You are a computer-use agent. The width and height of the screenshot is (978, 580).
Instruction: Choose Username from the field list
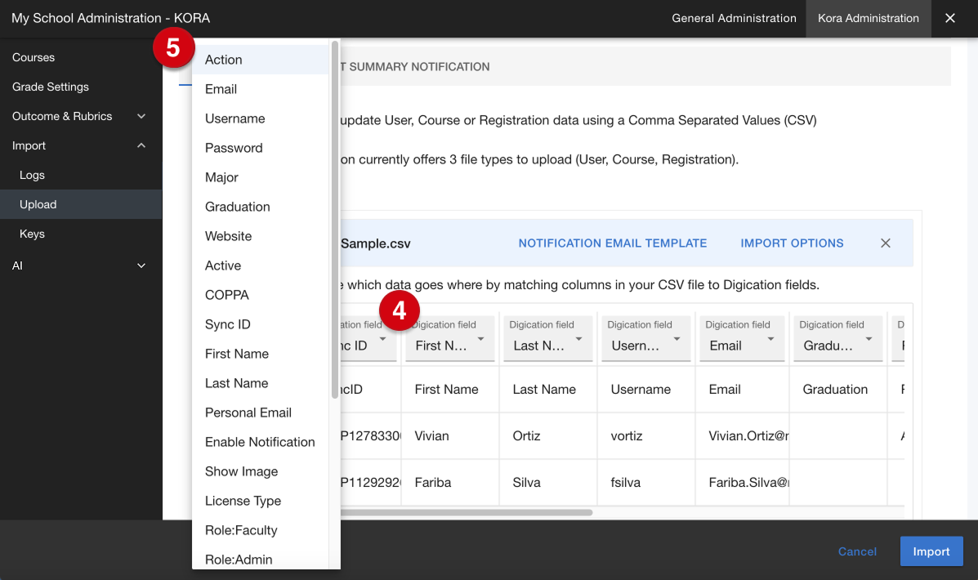point(260,118)
